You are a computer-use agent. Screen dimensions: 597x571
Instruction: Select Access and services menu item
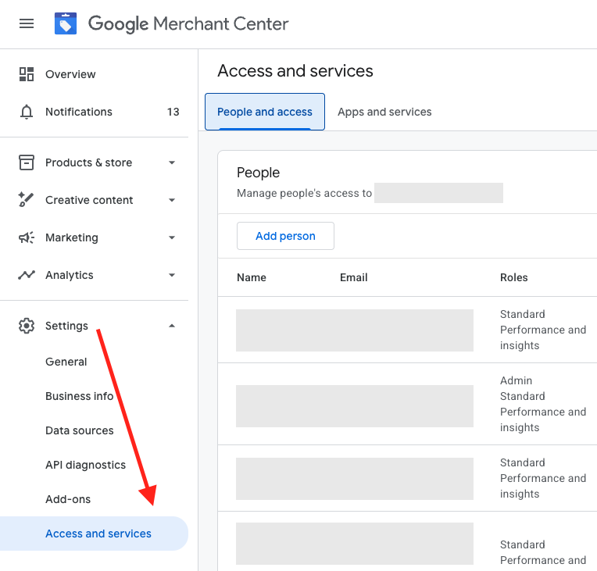94,534
